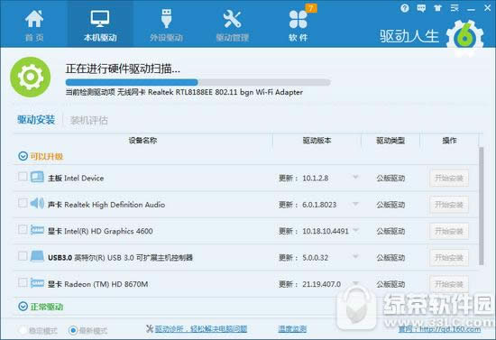Select the 本机驱动 monitor icon

[x=100, y=19]
